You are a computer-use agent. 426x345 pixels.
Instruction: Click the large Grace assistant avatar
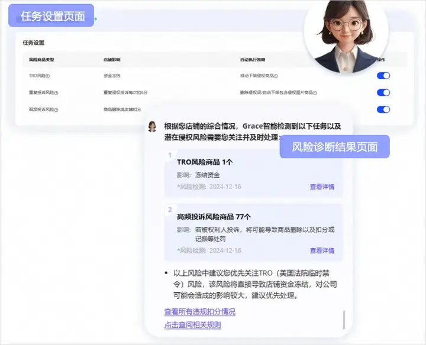(346, 35)
